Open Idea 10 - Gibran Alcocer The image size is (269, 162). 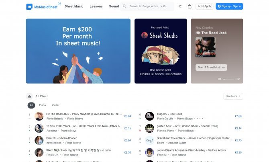pyautogui.click(x=61, y=138)
